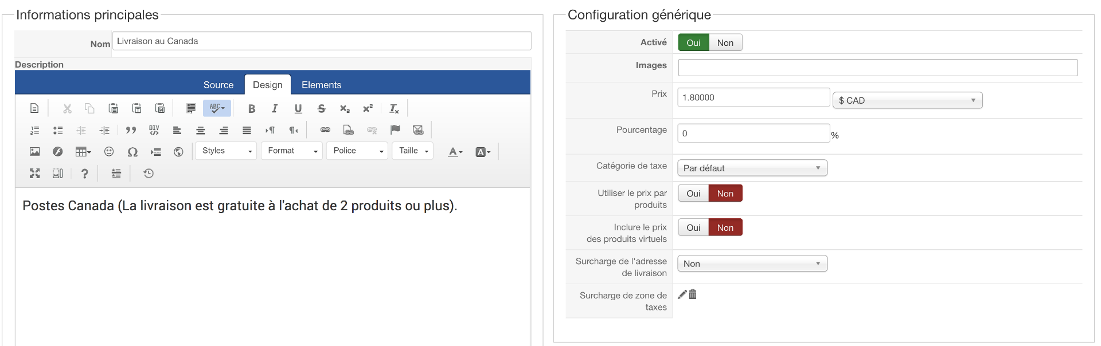This screenshot has width=1101, height=346.
Task: Open the text color picker
Action: click(455, 152)
